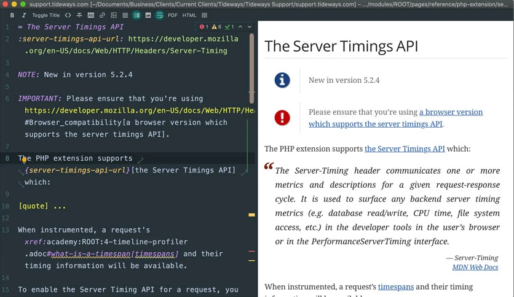Open the MDN Web Docs link
Screen dimensions: 514x297
tap(475, 267)
